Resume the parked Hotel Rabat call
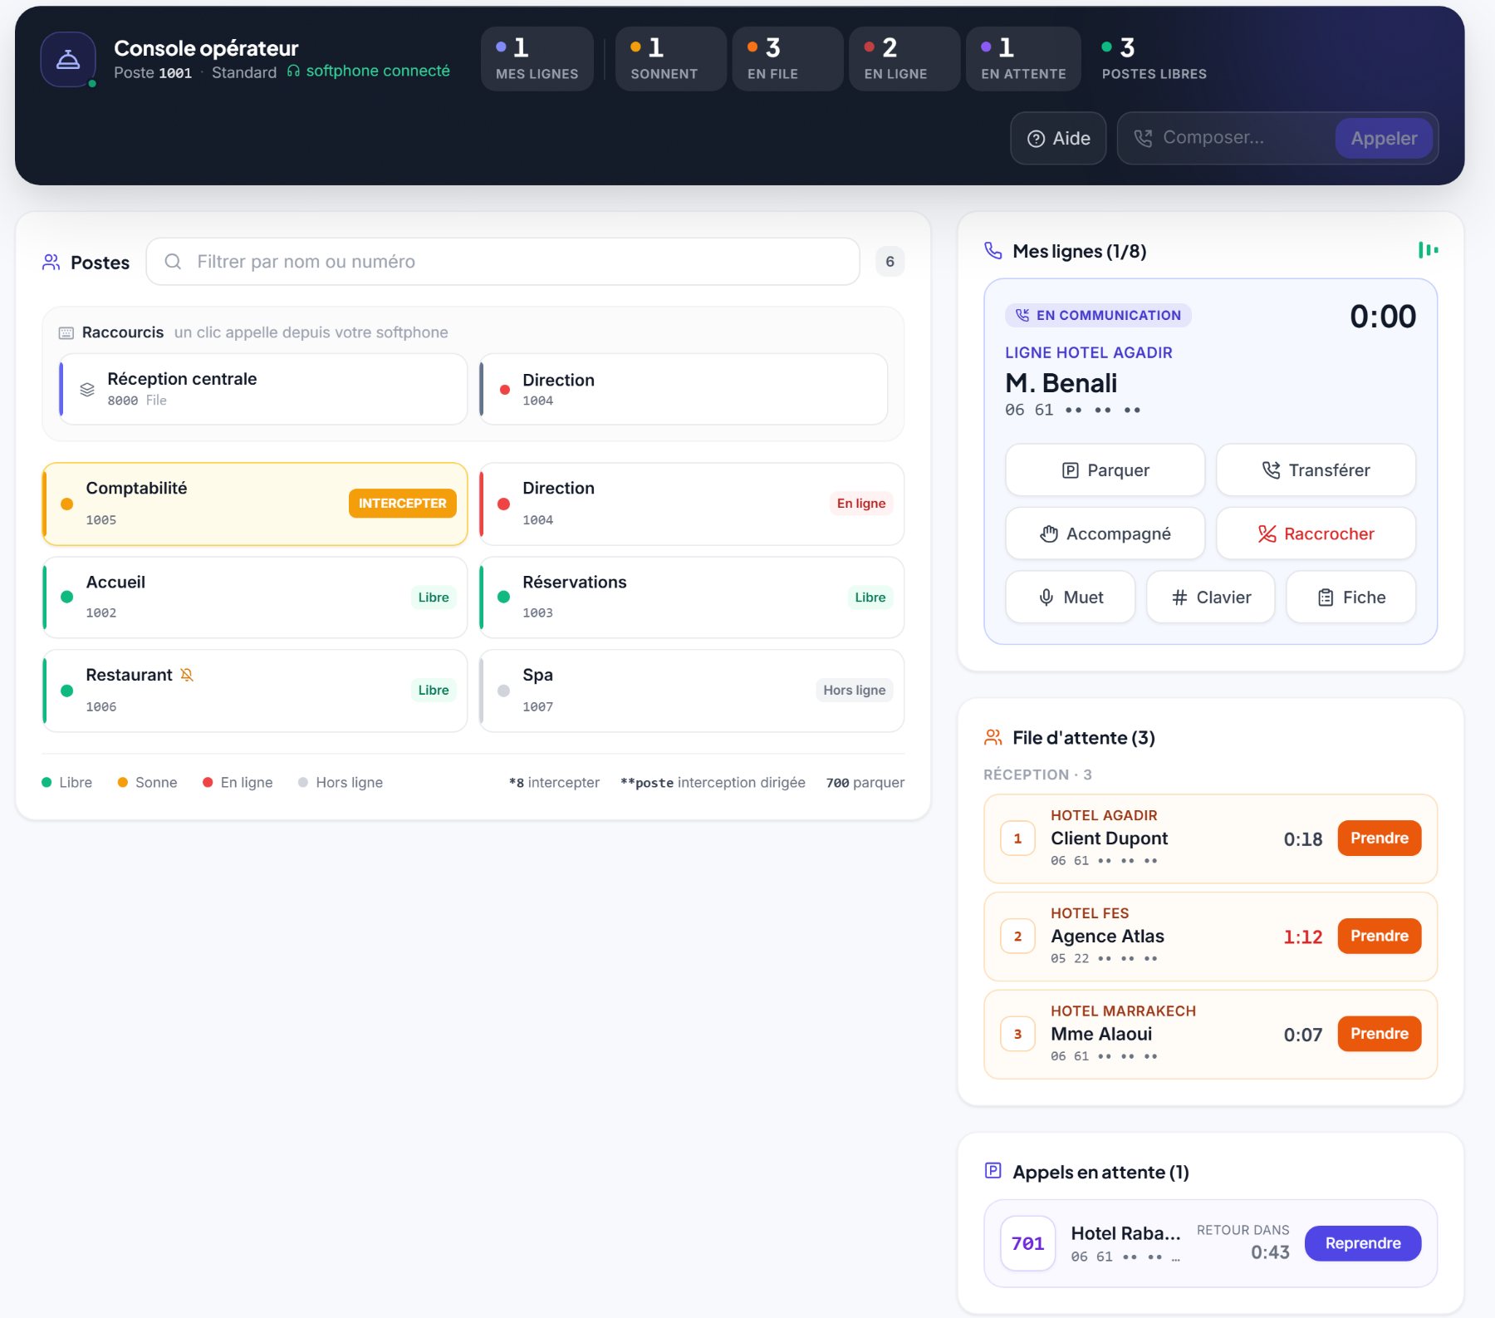Image resolution: width=1495 pixels, height=1318 pixels. pyautogui.click(x=1362, y=1243)
